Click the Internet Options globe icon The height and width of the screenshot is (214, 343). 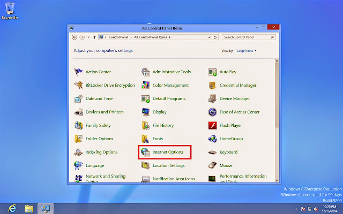(145, 152)
